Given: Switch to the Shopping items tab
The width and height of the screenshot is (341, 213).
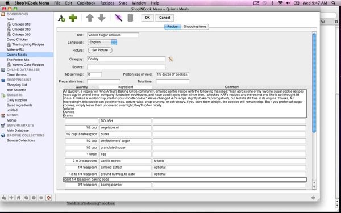Looking at the screenshot, I should [195, 27].
